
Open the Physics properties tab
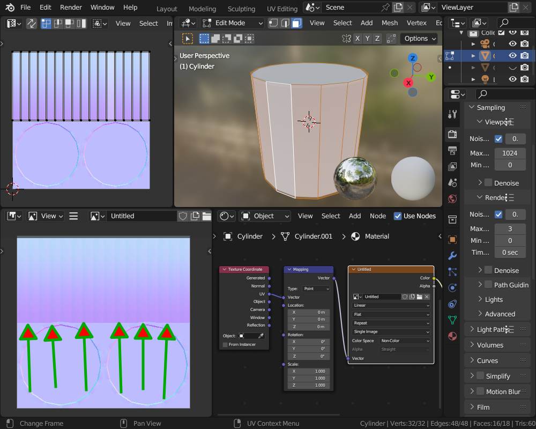pyautogui.click(x=452, y=288)
